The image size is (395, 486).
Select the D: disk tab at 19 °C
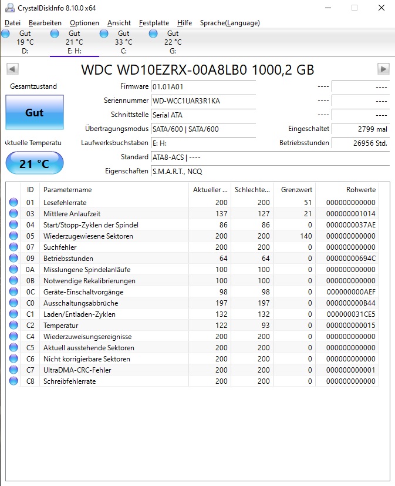[25, 42]
